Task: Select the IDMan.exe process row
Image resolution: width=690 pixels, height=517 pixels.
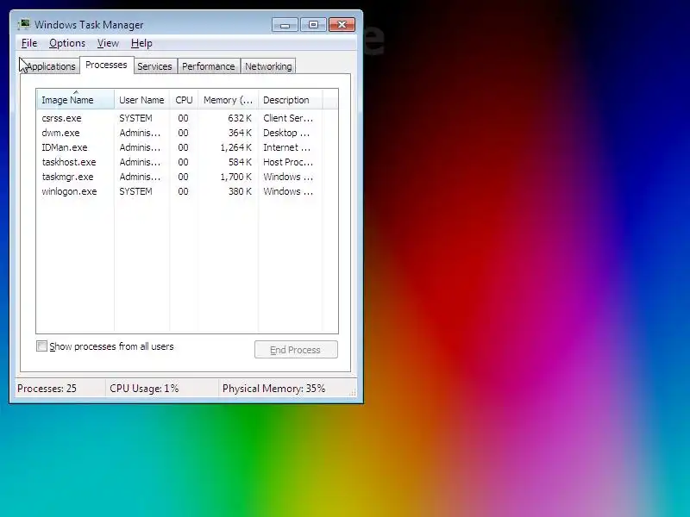Action: point(180,147)
